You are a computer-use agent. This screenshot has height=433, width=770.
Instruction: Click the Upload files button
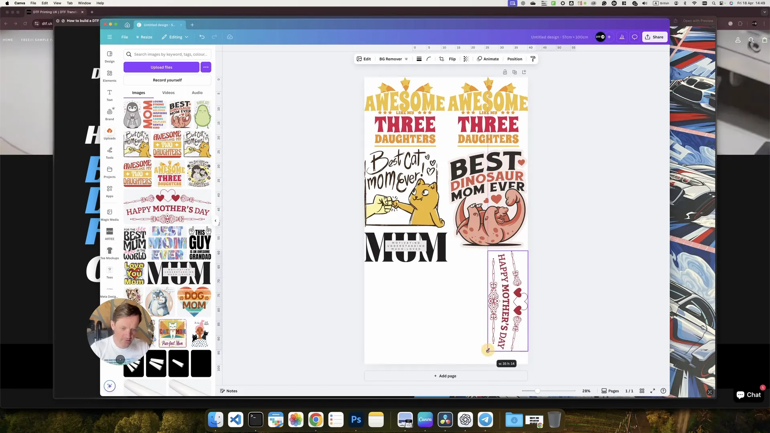click(161, 67)
